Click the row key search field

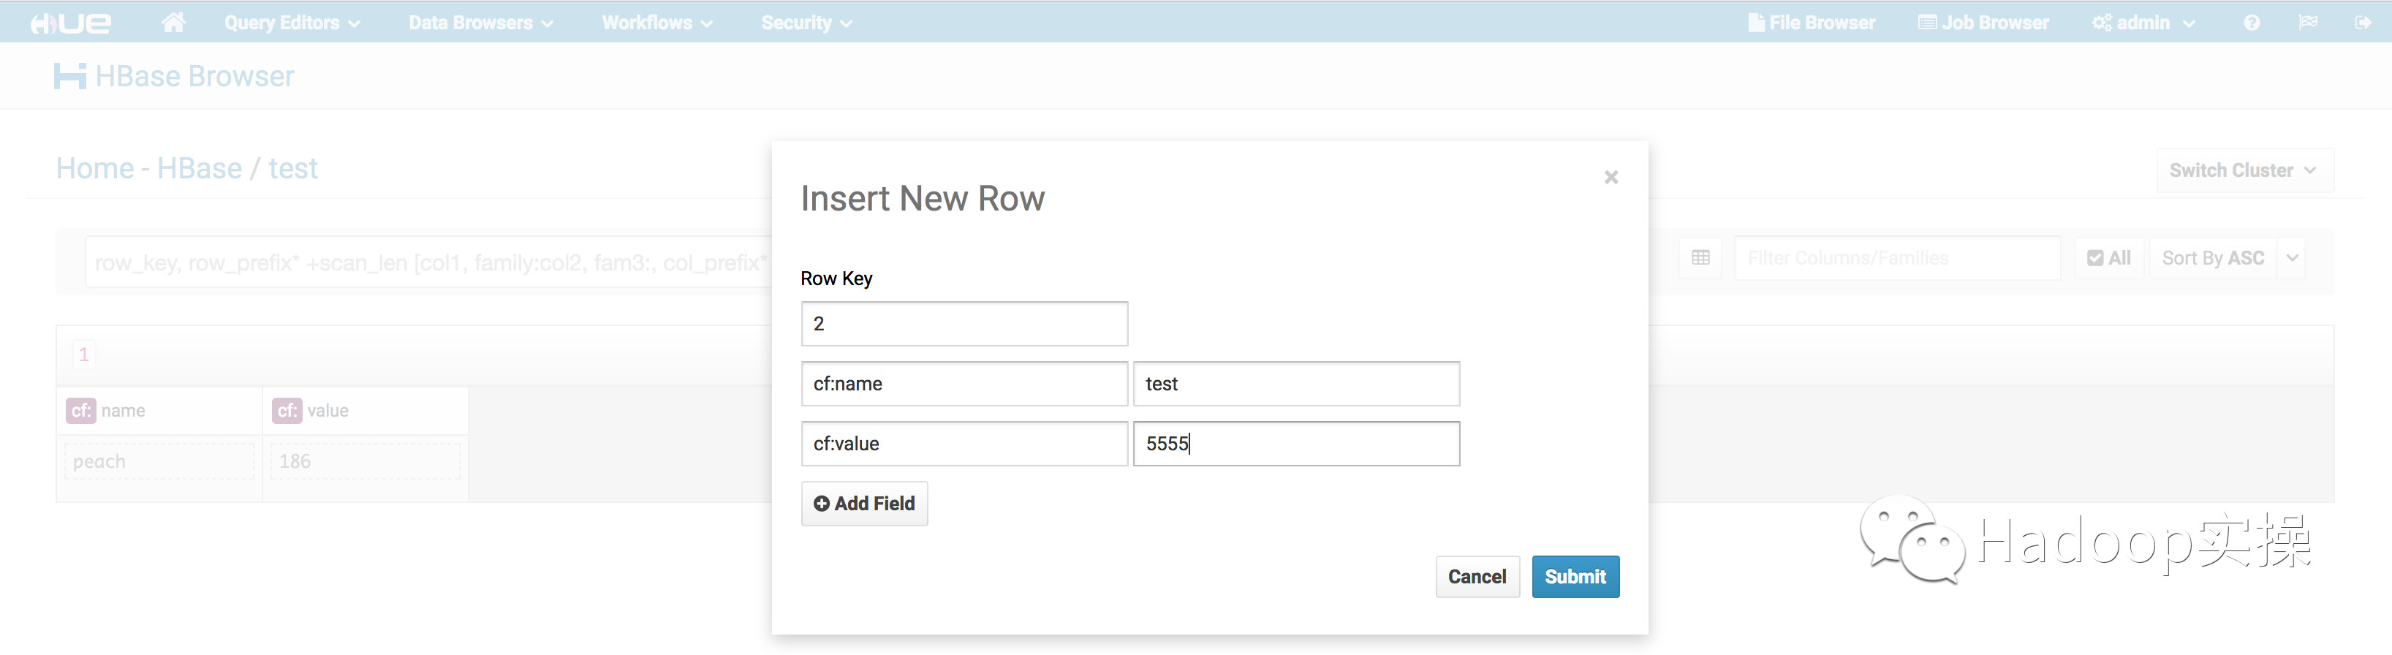[x=428, y=263]
